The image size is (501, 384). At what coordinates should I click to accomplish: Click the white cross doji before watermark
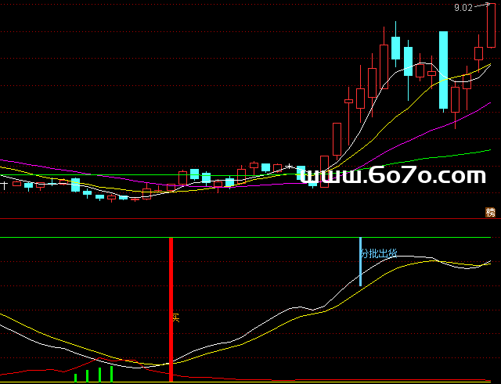(x=290, y=166)
